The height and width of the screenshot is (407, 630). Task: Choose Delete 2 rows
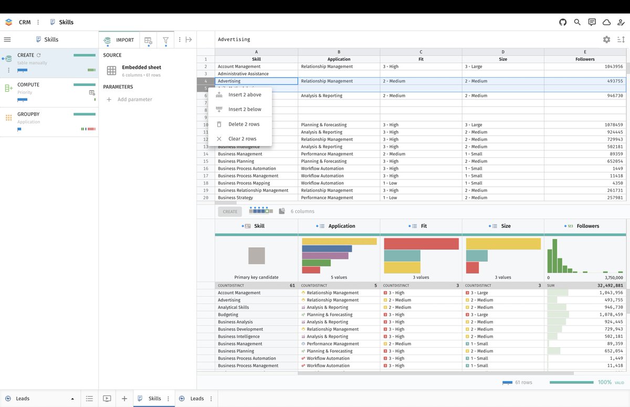240,124
